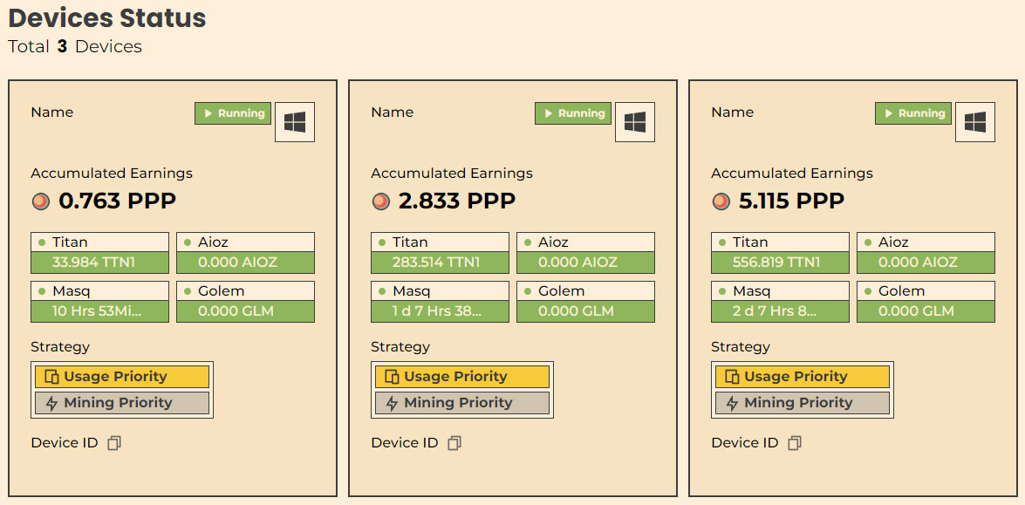Viewport: 1025px width, 505px height.
Task: Click the Masq uptime 10 Hrs 53Mi...
Action: tap(100, 311)
